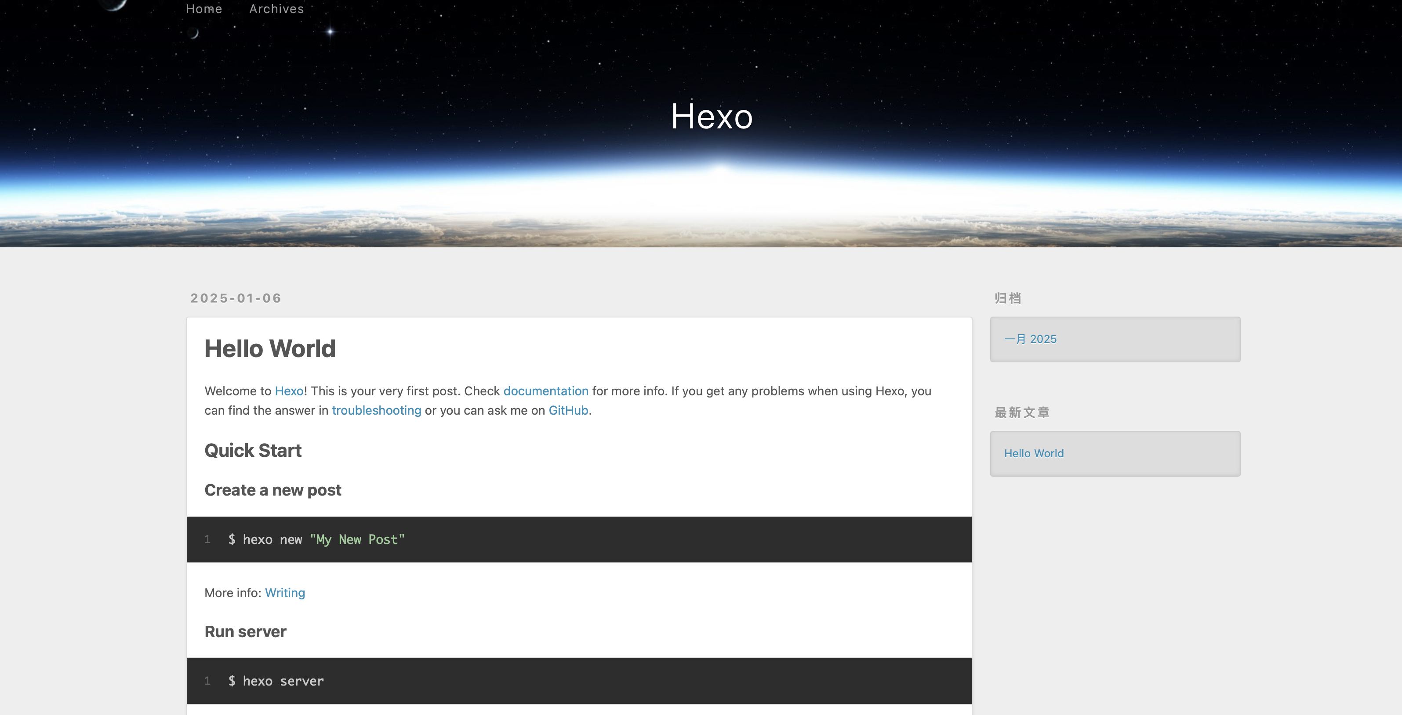Click the "My New Post" string in the code
1402x715 pixels.
point(357,540)
